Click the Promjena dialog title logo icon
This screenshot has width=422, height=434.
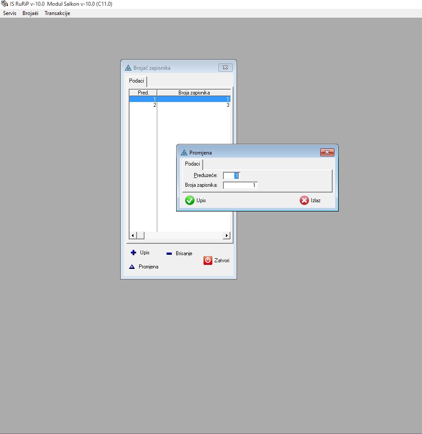(x=184, y=153)
